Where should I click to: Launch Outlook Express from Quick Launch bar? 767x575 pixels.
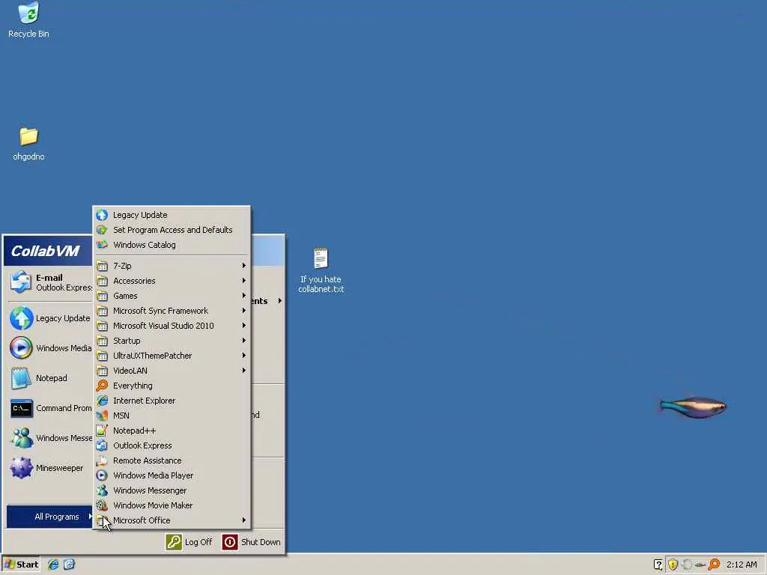[x=69, y=565]
